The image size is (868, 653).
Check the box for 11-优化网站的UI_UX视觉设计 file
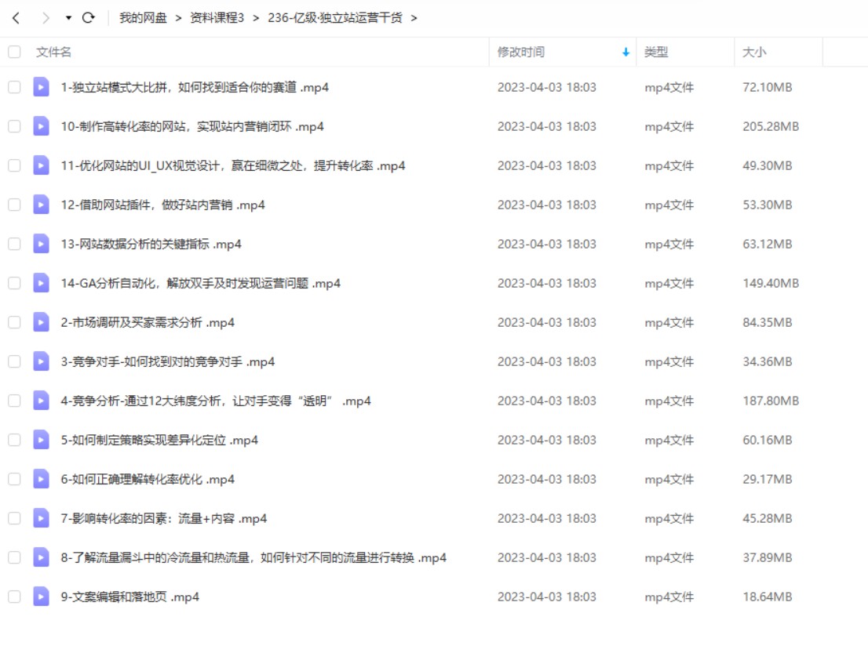pos(14,166)
